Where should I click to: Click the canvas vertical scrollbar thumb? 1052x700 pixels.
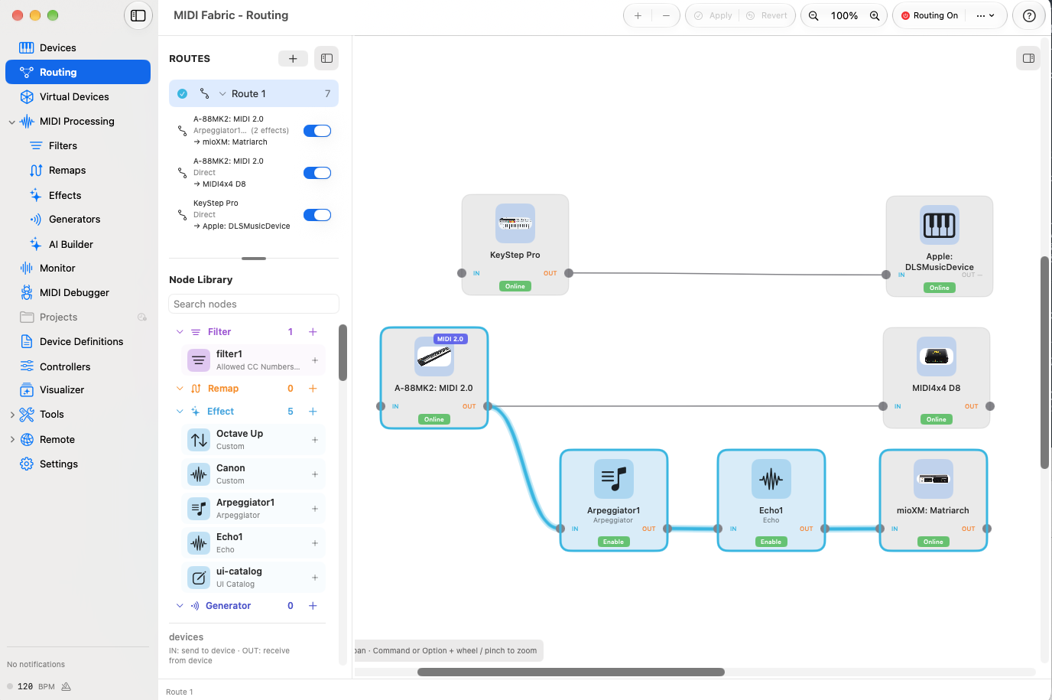(1044, 363)
